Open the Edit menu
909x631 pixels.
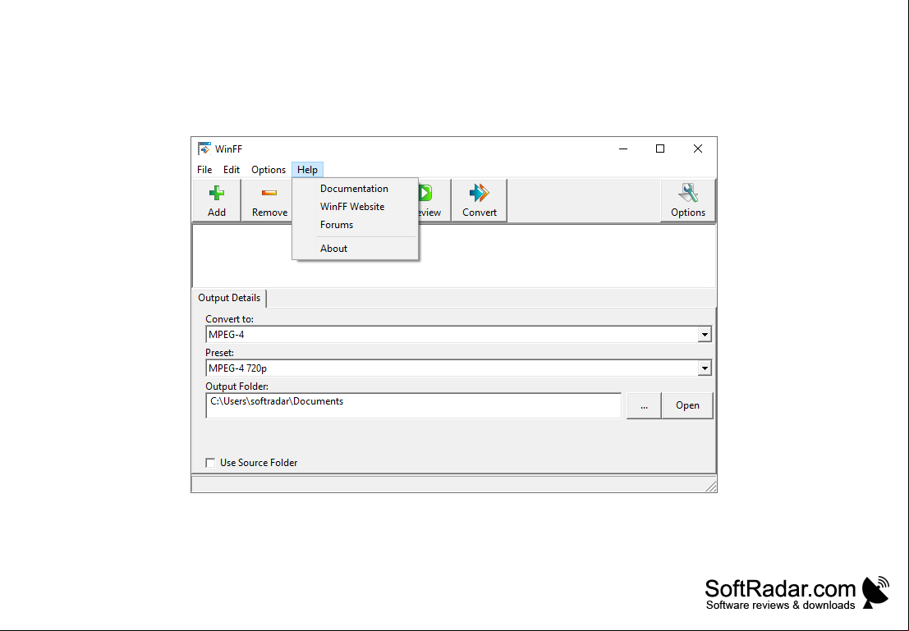232,170
